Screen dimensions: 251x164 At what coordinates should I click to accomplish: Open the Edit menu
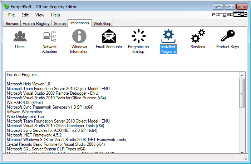point(25,15)
